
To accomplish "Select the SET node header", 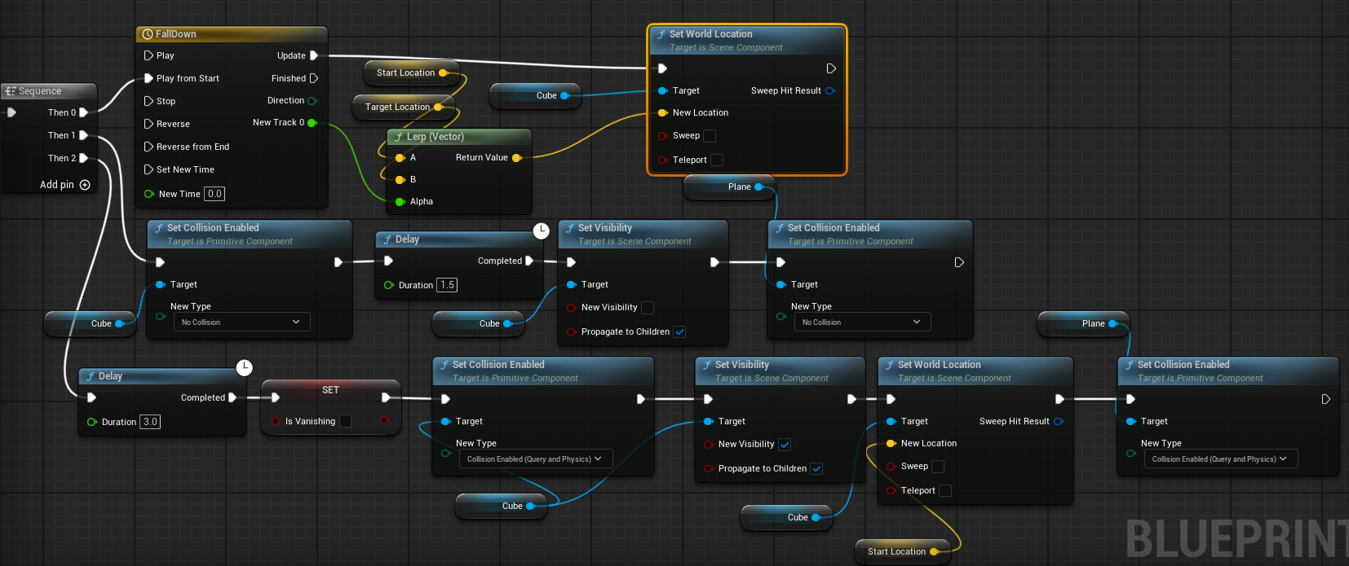I will click(x=330, y=389).
